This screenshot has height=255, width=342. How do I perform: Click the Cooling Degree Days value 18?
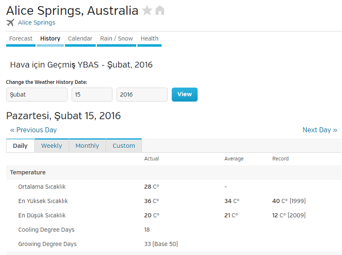click(147, 230)
